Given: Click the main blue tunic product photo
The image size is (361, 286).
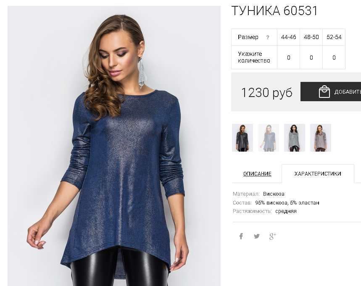Looking at the screenshot, I should click(114, 146).
